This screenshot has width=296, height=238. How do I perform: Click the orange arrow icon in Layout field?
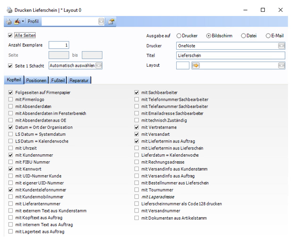pyautogui.click(x=196, y=65)
